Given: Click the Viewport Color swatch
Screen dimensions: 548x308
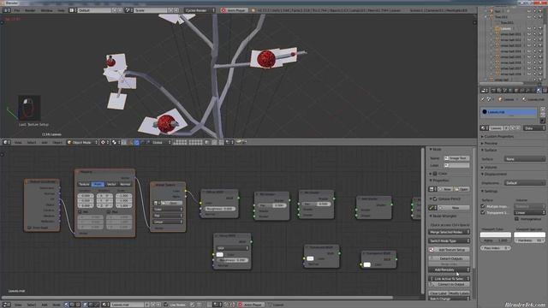Looking at the screenshot, I should point(495,235).
